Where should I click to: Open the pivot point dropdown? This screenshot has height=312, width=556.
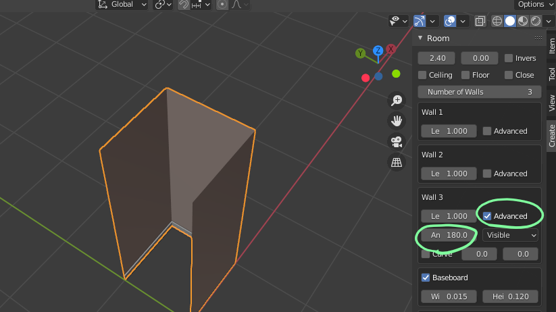click(163, 4)
